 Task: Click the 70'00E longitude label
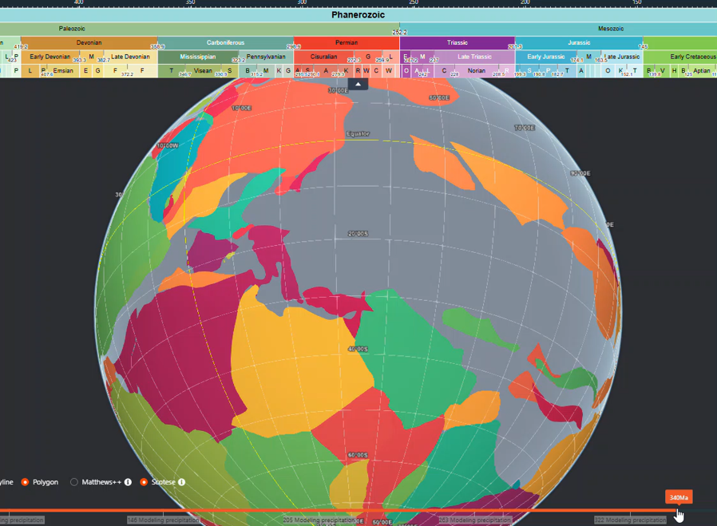click(525, 128)
